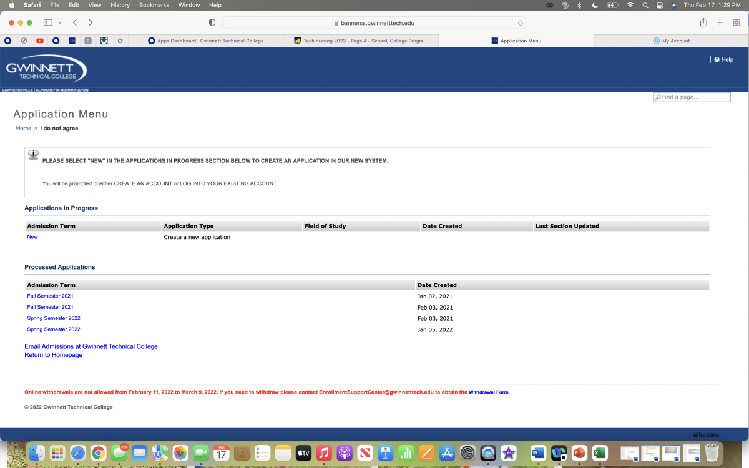Viewport: 749px width, 468px height.
Task: Open FaceTime from the Dock
Action: tap(200, 452)
